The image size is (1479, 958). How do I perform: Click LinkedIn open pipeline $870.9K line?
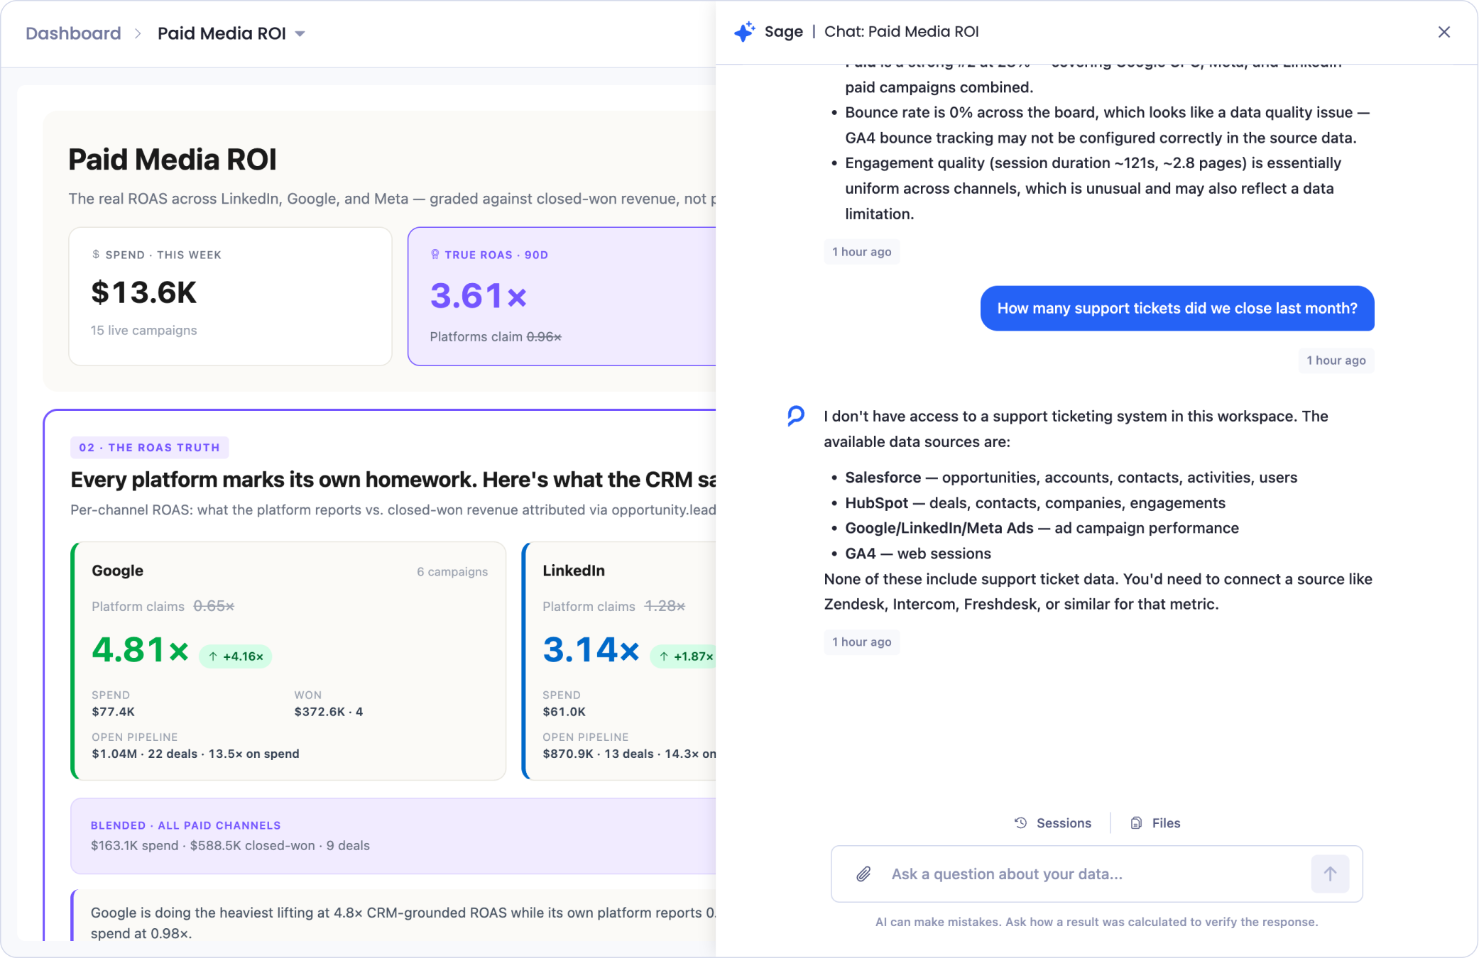pos(629,754)
